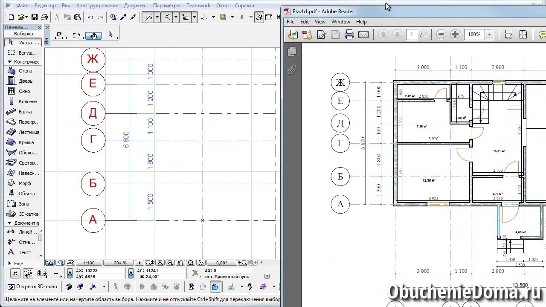The height and width of the screenshot is (307, 546).
Task: Select the Стена (Wall) tool
Action: point(23,71)
